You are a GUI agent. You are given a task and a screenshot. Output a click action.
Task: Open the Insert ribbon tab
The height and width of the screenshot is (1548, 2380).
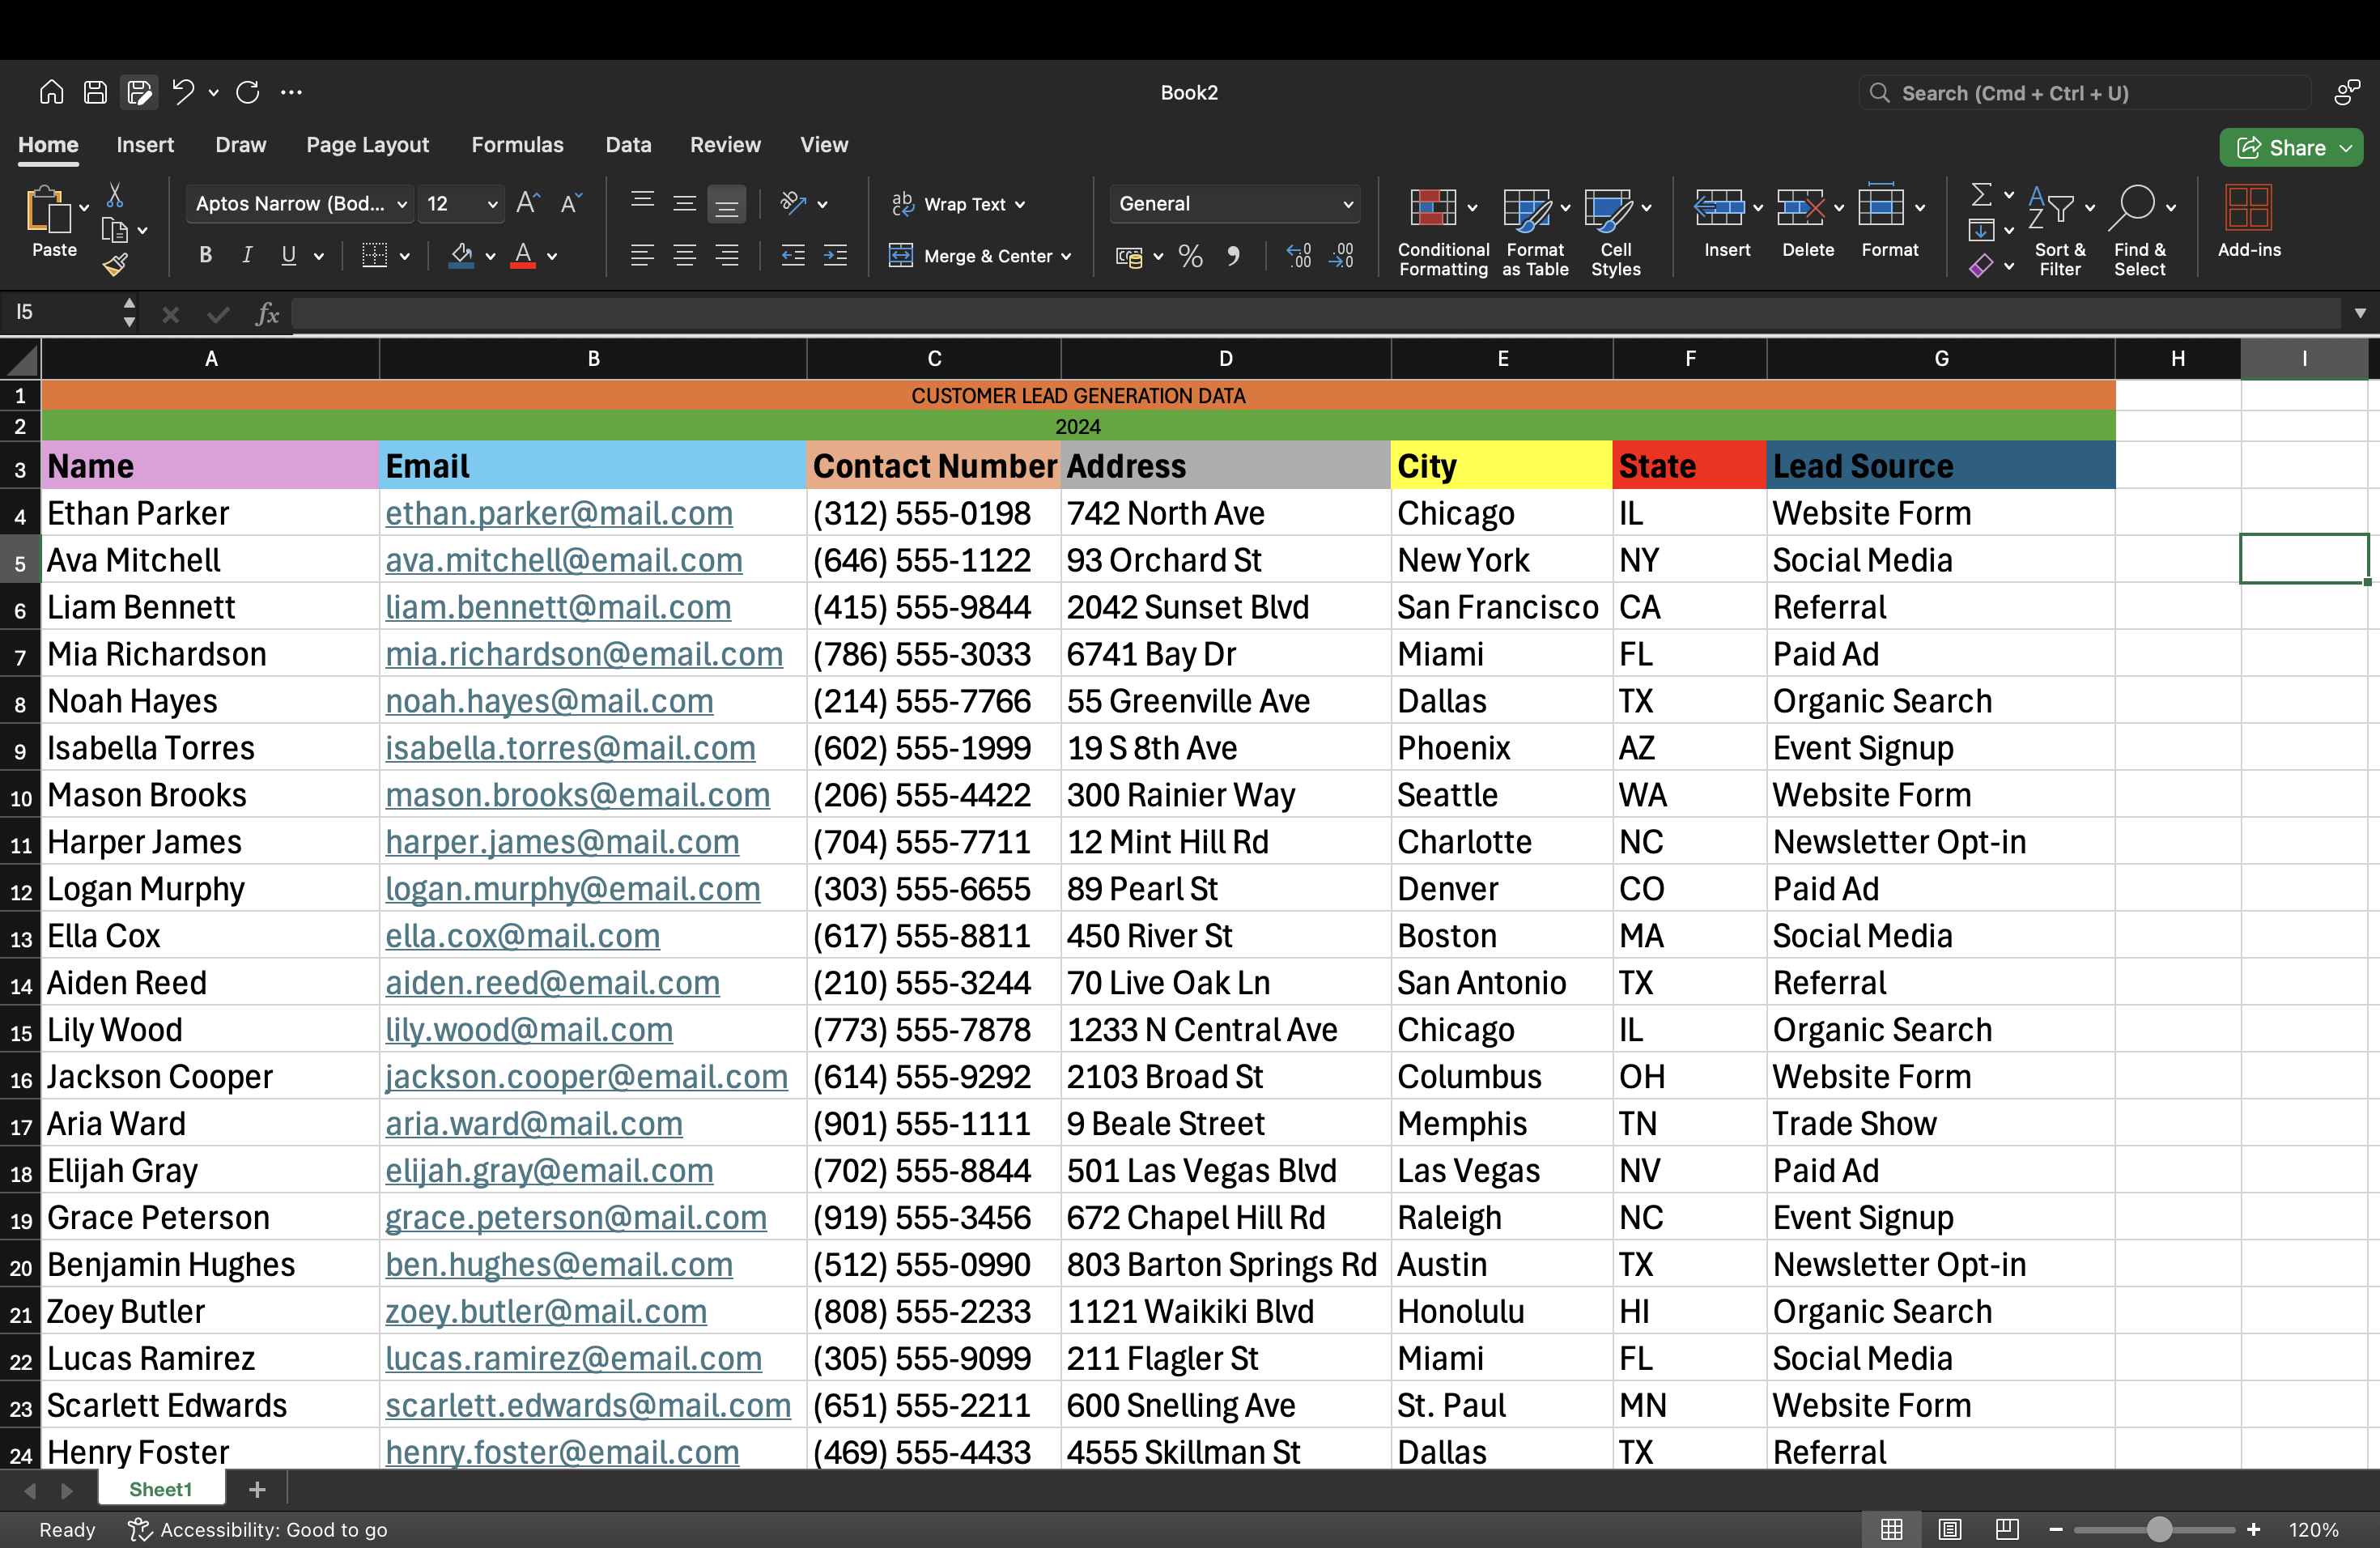pos(145,145)
